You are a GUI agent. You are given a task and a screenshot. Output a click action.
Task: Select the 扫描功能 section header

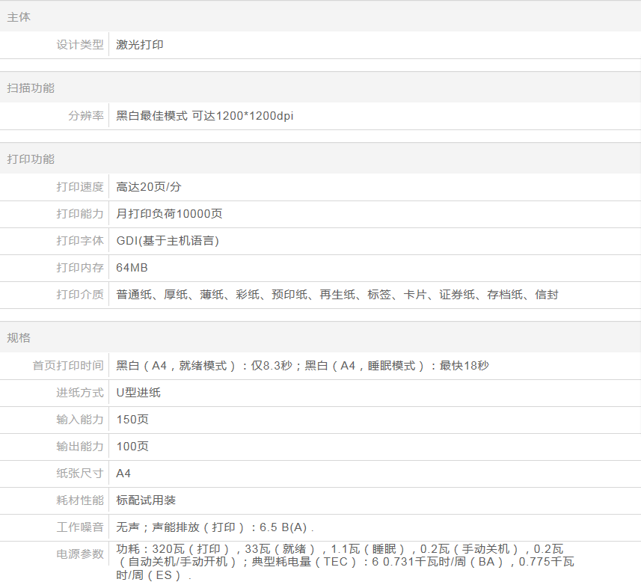click(31, 88)
